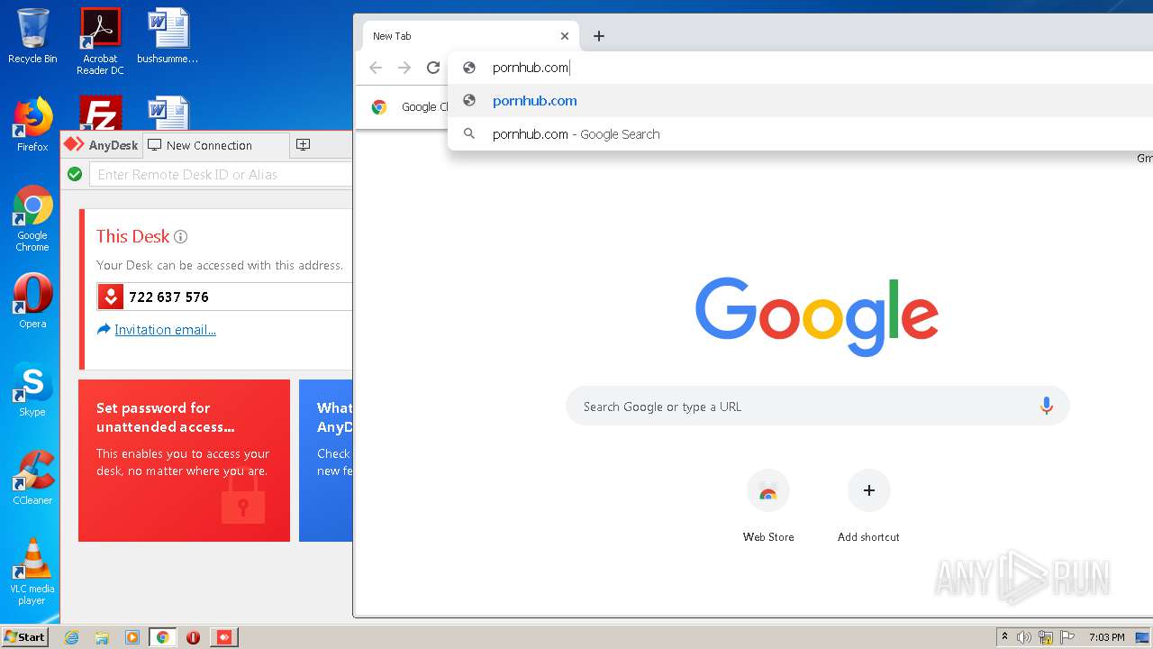Click the 722 637 576 desk address
Image resolution: width=1153 pixels, height=649 pixels.
click(168, 297)
